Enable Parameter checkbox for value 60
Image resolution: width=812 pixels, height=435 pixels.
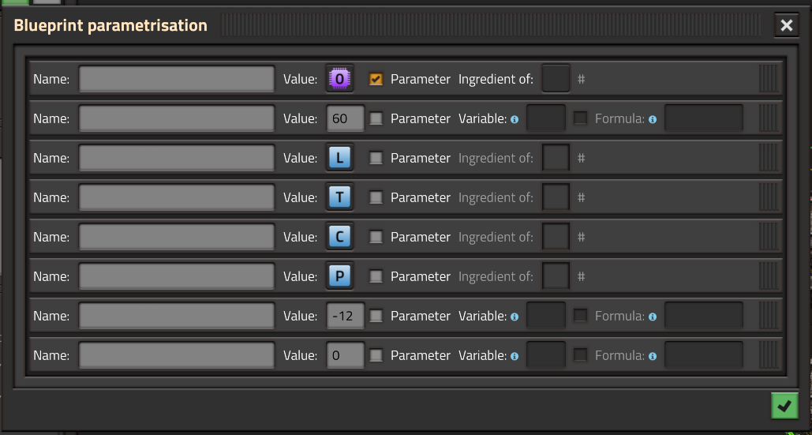(x=376, y=118)
